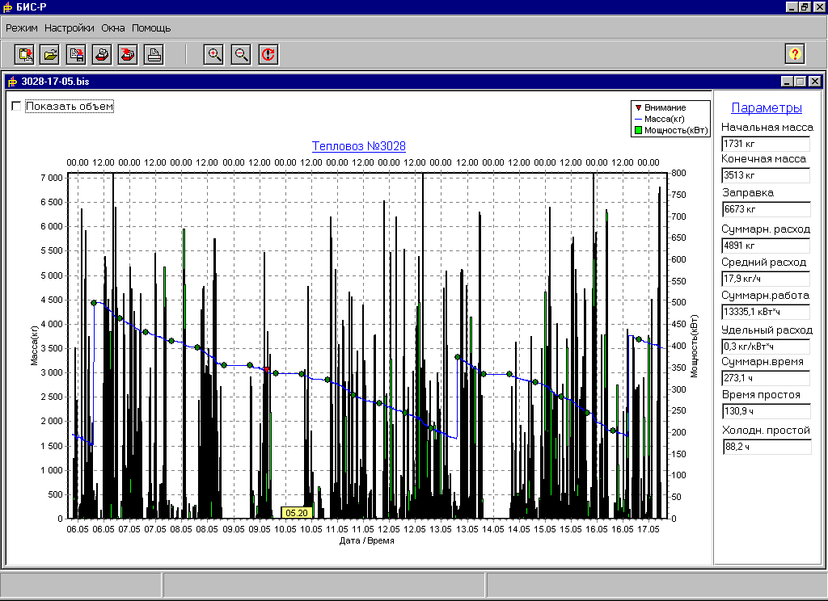Toggle the Показать объем checkbox
This screenshot has width=828, height=601.
tap(16, 106)
